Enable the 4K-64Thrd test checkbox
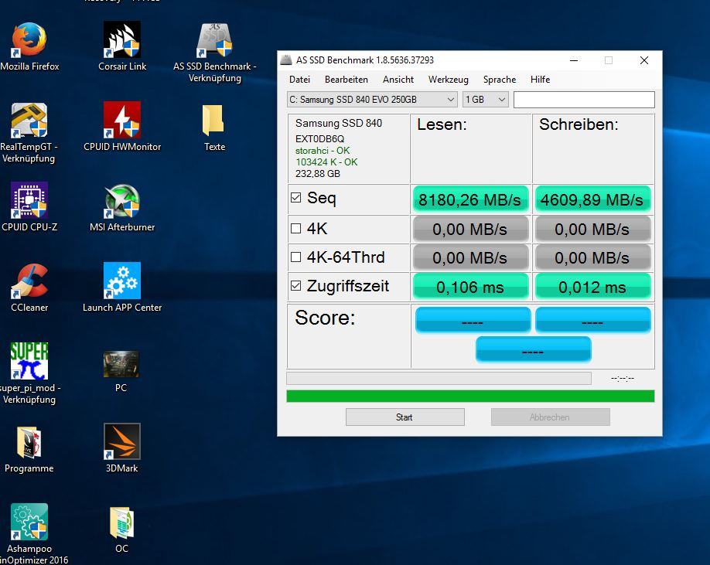 point(295,257)
